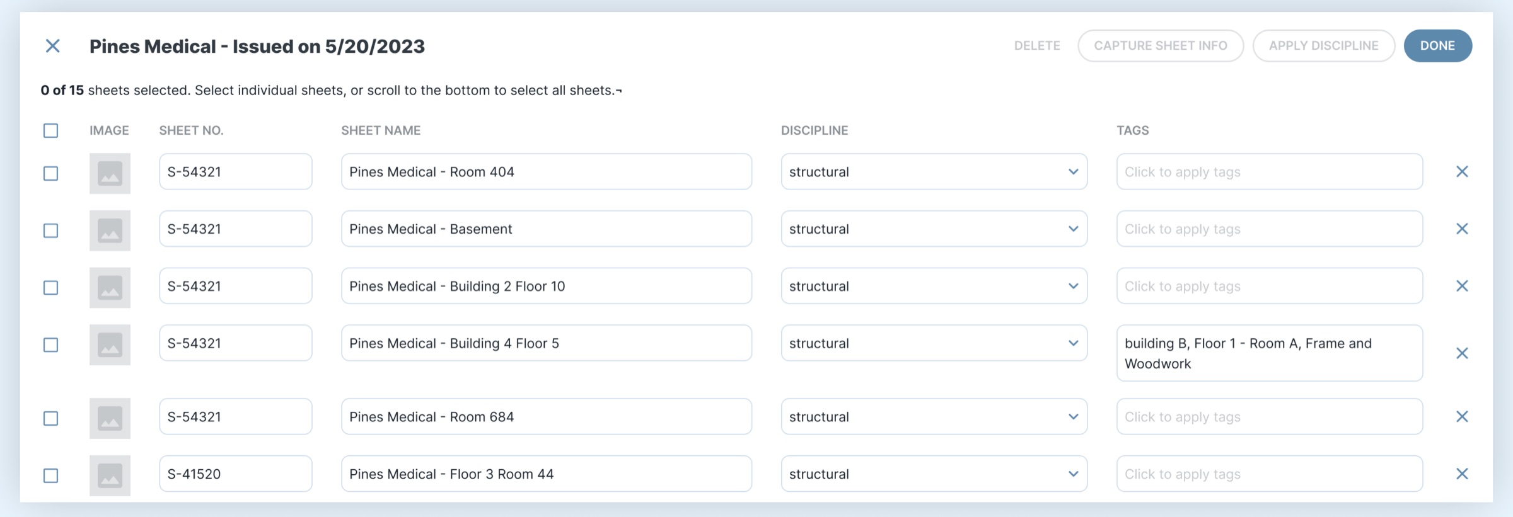
Task: Click the DONE button
Action: click(1438, 46)
